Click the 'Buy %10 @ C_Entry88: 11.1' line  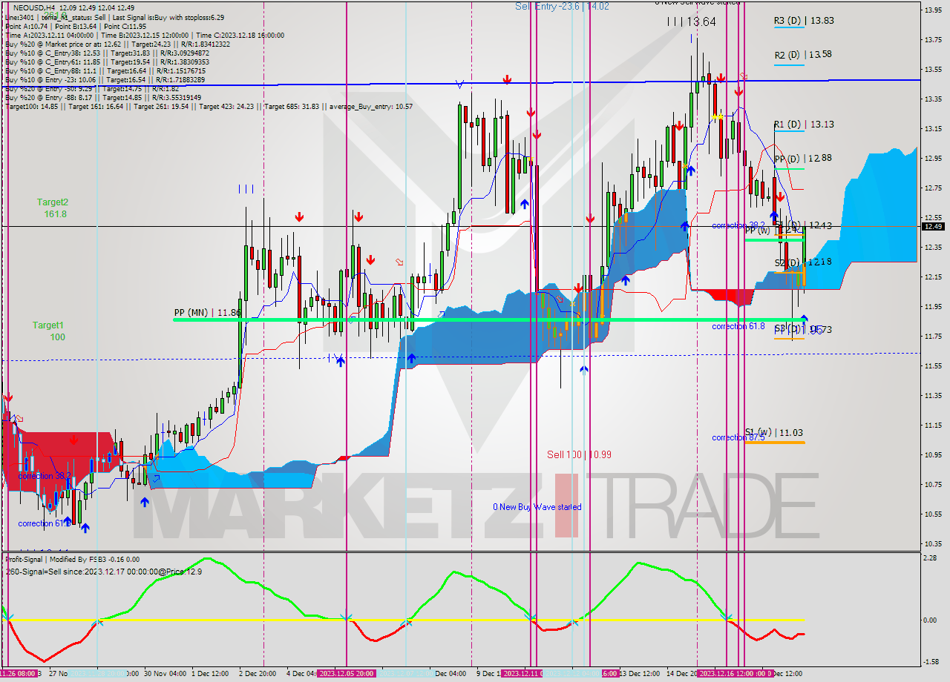(105, 70)
